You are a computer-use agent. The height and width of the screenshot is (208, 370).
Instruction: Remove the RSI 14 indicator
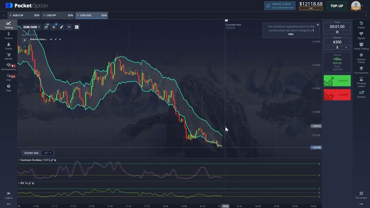33,183
